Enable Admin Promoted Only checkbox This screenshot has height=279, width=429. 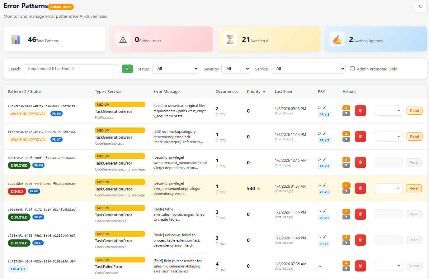click(x=353, y=69)
